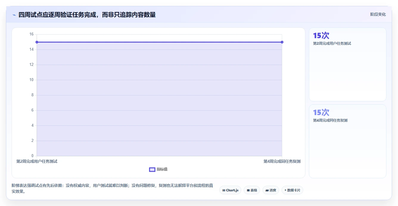This screenshot has height=206, width=398.
Task: Click 第2周完成用户任务测试 card caption
Action: coord(332,44)
